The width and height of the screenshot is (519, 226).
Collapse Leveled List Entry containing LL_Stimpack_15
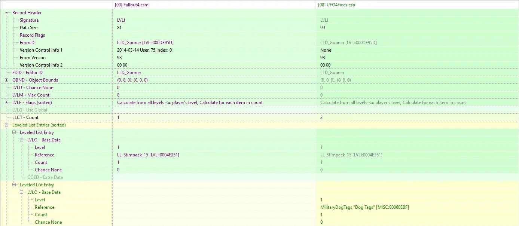[14, 132]
